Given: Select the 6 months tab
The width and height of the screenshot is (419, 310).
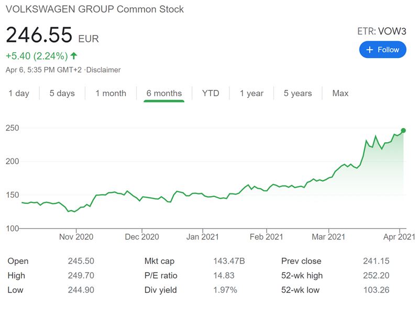Looking at the screenshot, I should coord(164,94).
